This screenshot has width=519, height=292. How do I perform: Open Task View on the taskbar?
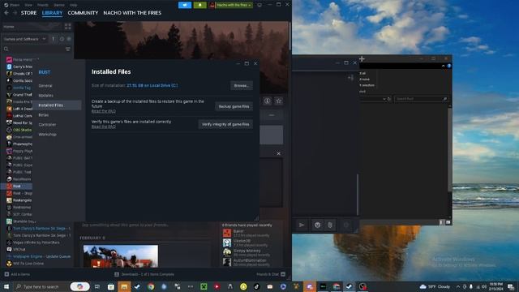pos(97,286)
